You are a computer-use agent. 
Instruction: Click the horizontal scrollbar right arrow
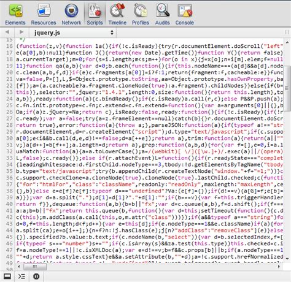(x=279, y=267)
